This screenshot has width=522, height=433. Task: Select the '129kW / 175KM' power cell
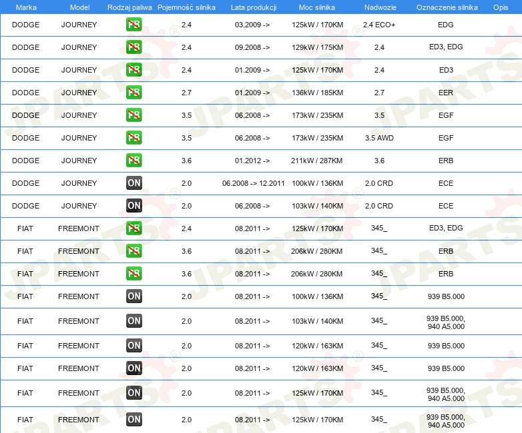click(317, 47)
